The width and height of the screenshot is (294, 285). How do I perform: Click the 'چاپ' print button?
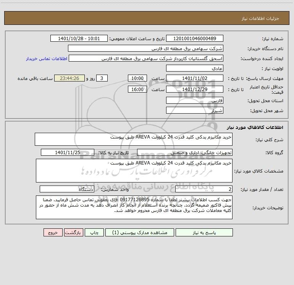pos(94,233)
